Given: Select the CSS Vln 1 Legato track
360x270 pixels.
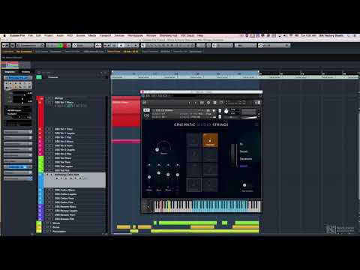Looking at the screenshot, I should [74, 133].
